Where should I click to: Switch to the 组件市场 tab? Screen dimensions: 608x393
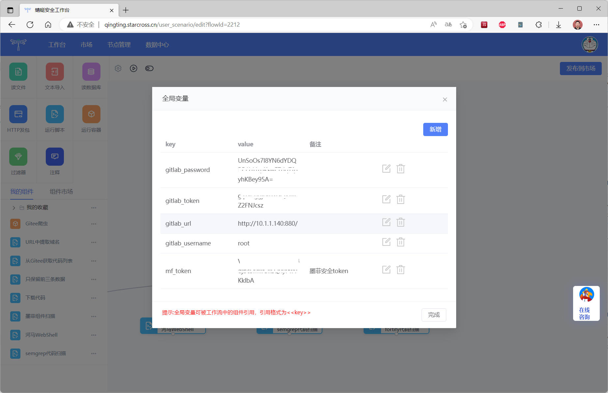[61, 191]
